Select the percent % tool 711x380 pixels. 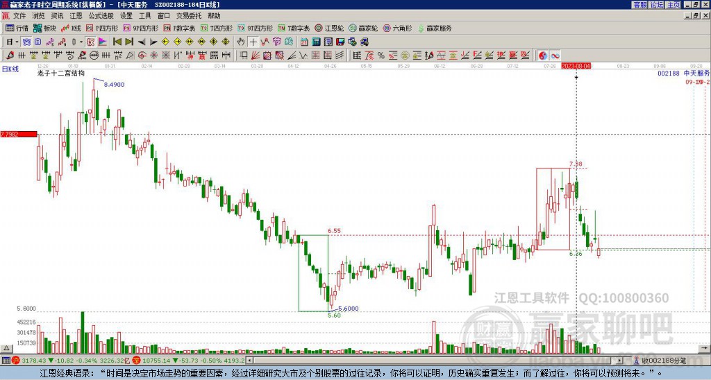coord(381,55)
